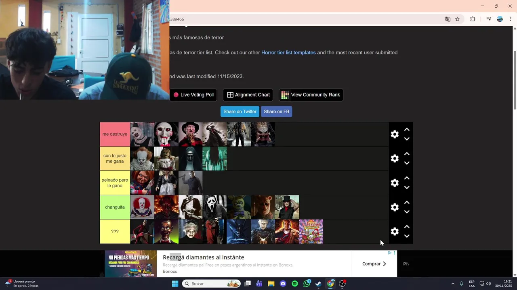This screenshot has width=517, height=290.
Task: Click the green 'changuita' tier label
Action: (x=115, y=207)
